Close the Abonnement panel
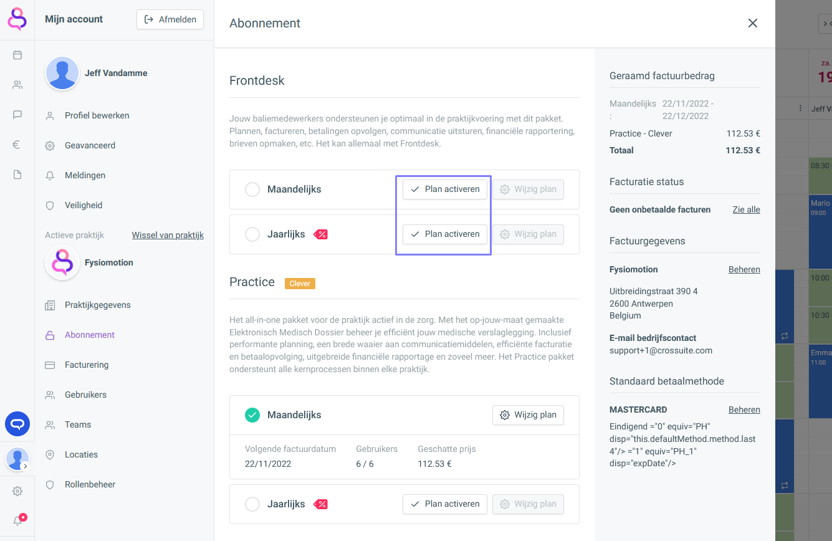This screenshot has height=541, width=832. tap(753, 23)
